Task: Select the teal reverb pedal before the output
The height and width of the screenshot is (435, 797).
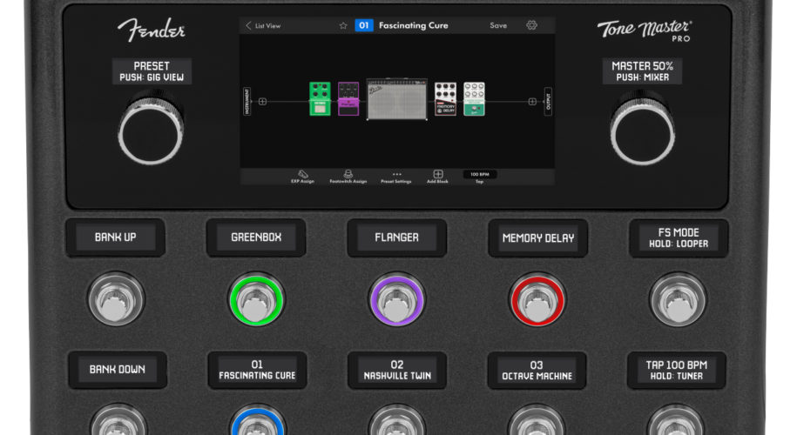Action: pyautogui.click(x=474, y=99)
